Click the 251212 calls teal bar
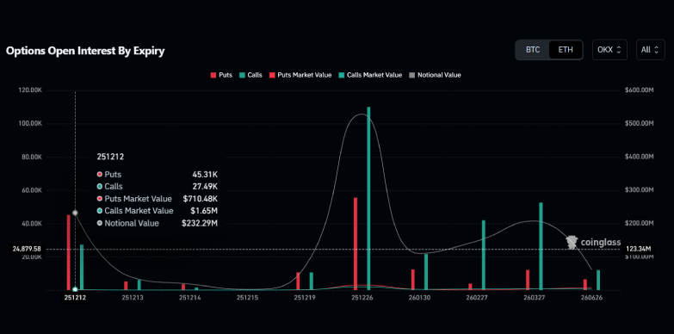674x334 pixels. tap(82, 267)
